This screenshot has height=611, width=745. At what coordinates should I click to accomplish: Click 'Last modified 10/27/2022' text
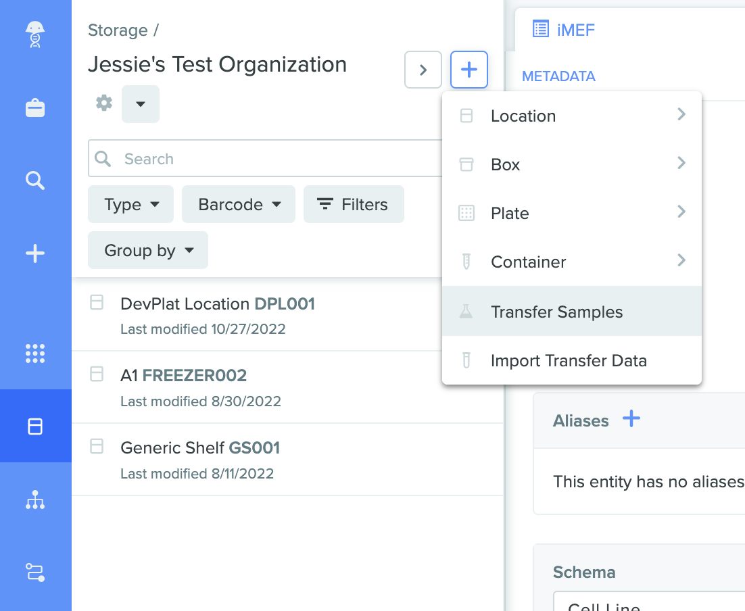coord(203,328)
